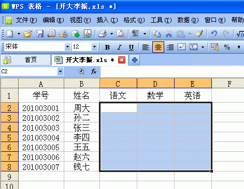This screenshot has height=189, width=244.
Task: Add a new tab with plus button
Action: pos(135,60)
